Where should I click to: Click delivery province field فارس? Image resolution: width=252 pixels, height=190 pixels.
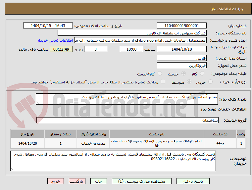[181, 58]
